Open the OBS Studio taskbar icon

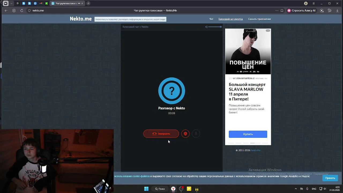pyautogui.click(x=181, y=189)
